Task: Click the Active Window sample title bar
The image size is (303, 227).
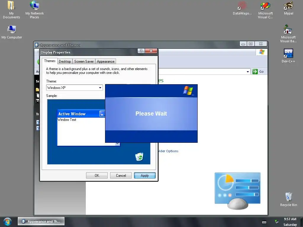Action: coord(81,114)
